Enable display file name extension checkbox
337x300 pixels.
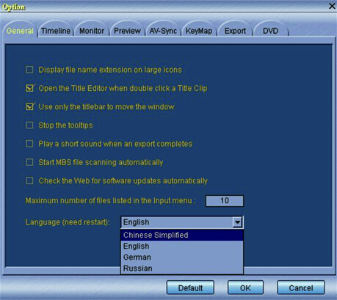pos(29,70)
